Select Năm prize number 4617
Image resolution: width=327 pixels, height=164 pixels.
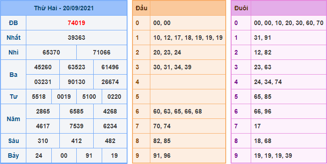(43, 126)
